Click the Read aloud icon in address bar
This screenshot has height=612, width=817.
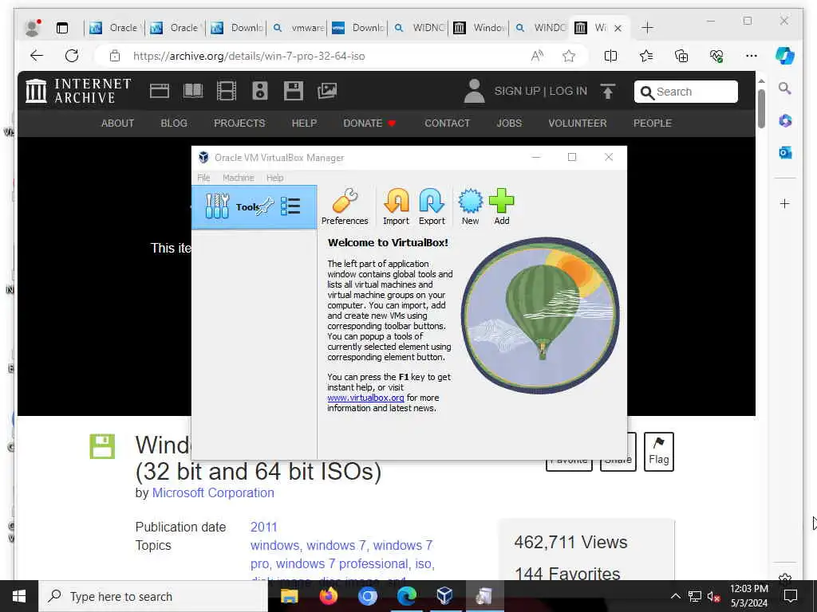click(x=537, y=56)
